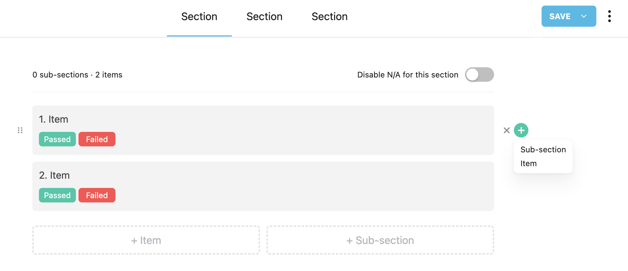Choose Sub-section from the popup menu
The image size is (628, 271).
tap(543, 150)
